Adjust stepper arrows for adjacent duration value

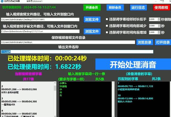[x=159, y=19]
